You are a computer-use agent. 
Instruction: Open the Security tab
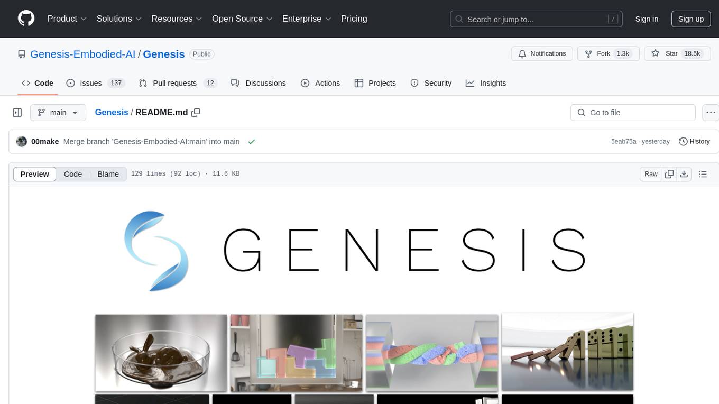tap(431, 83)
